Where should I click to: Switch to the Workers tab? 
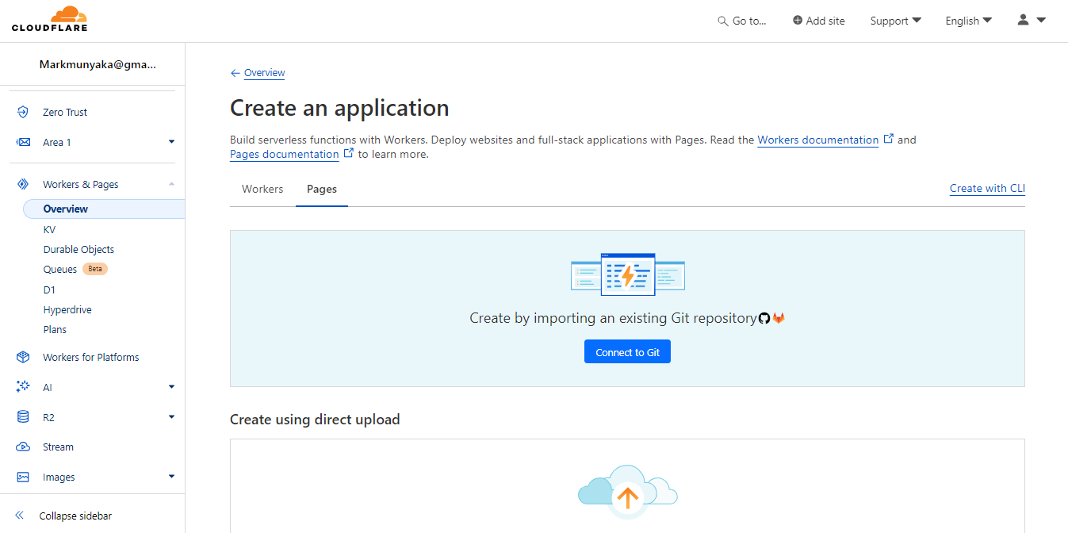tap(262, 189)
